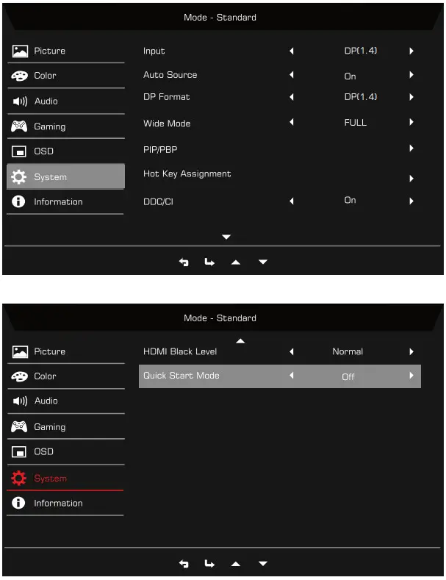Toggle Quick Start Mode with its left arrow

pyautogui.click(x=292, y=376)
